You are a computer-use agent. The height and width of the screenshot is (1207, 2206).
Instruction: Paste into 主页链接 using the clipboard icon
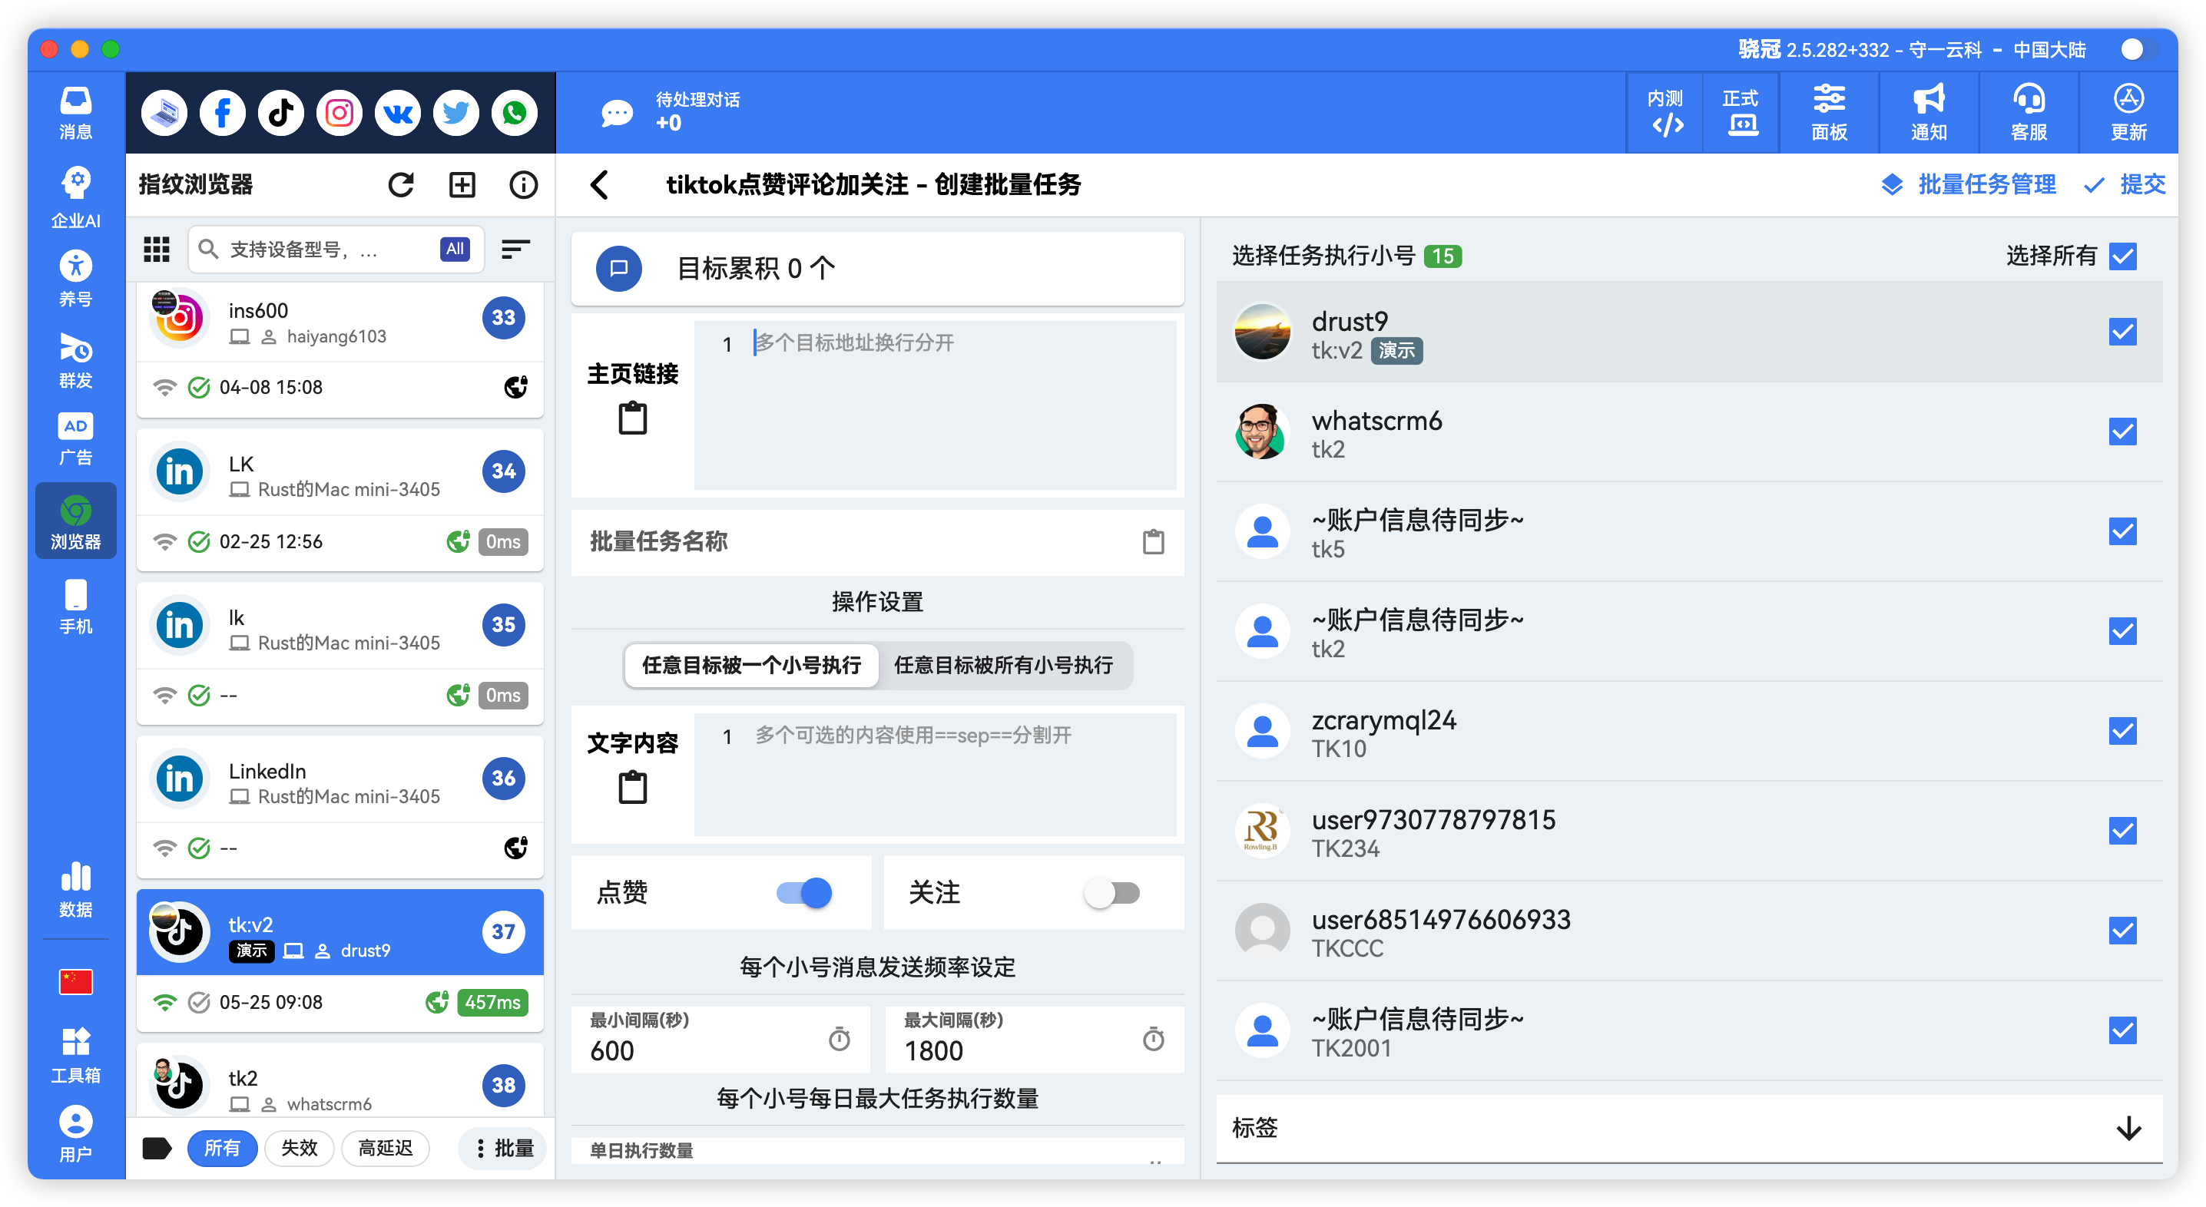pyautogui.click(x=632, y=418)
